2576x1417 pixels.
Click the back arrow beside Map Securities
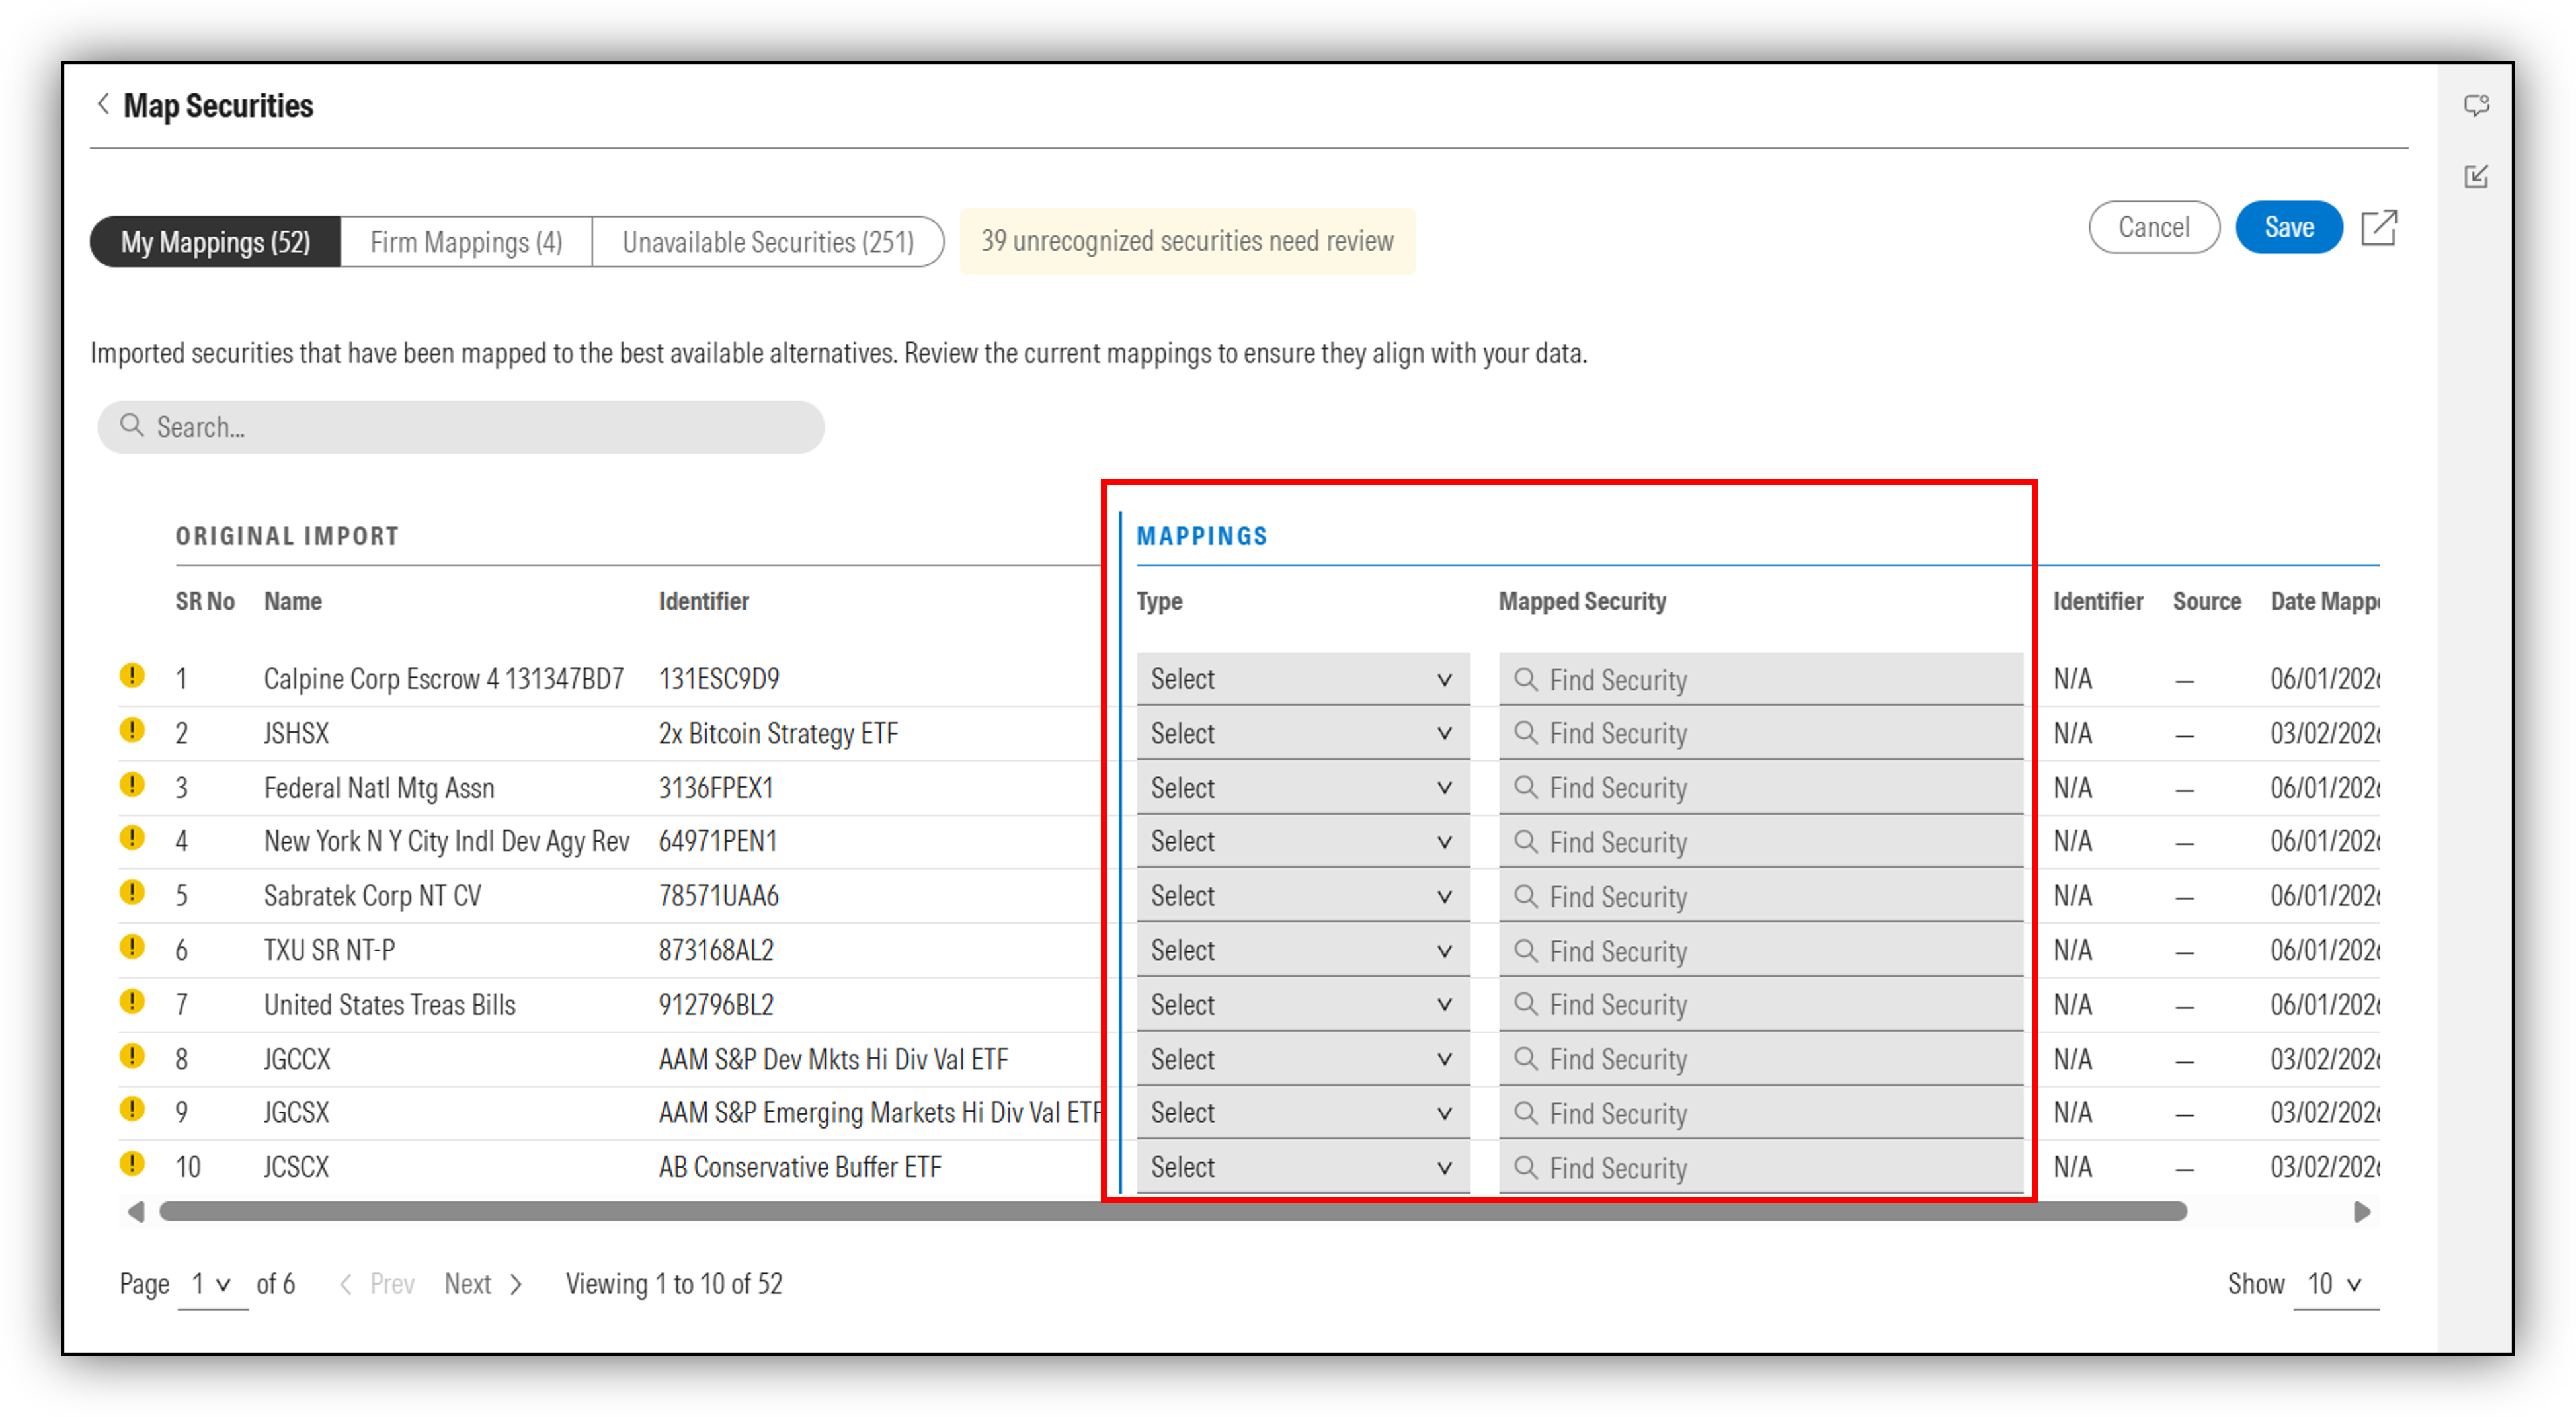coord(103,104)
